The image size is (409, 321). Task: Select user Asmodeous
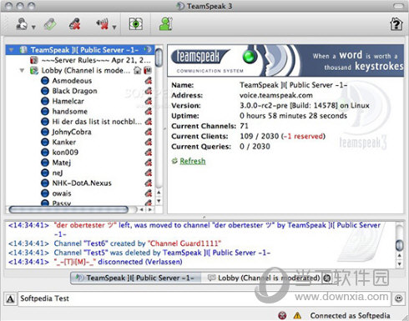pyautogui.click(x=72, y=81)
